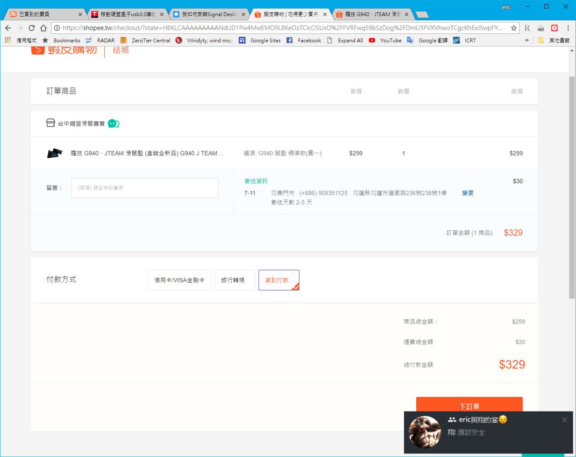This screenshot has width=576, height=457.
Task: Open the Facebook bookmark
Action: [x=304, y=40]
